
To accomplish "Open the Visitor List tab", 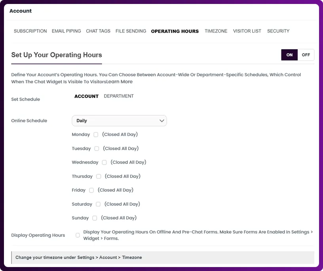I will 247,31.
